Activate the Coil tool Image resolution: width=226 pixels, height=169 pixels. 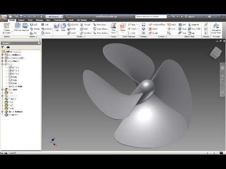[45, 24]
